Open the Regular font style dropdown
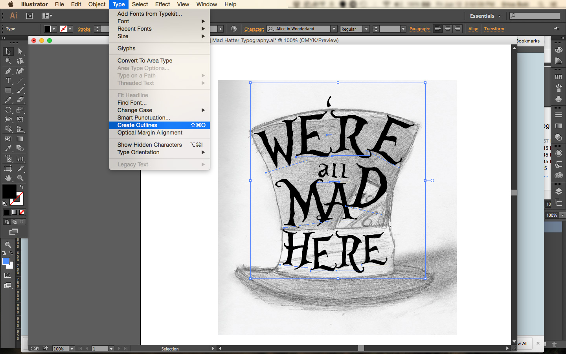This screenshot has height=354, width=566. [366, 29]
